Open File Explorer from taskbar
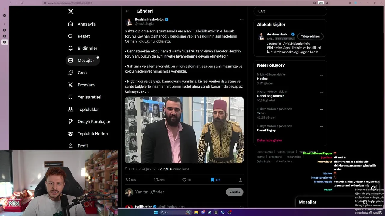385x216 pixels. pos(196,212)
